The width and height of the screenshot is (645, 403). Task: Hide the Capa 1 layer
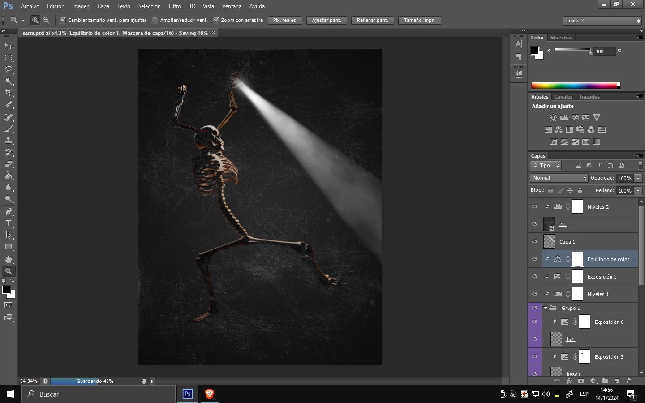(x=535, y=242)
